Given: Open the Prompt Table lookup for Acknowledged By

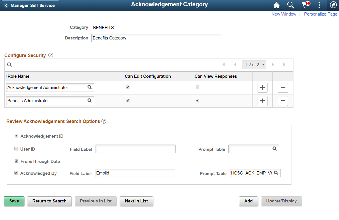Looking at the screenshot, I should 276,173.
